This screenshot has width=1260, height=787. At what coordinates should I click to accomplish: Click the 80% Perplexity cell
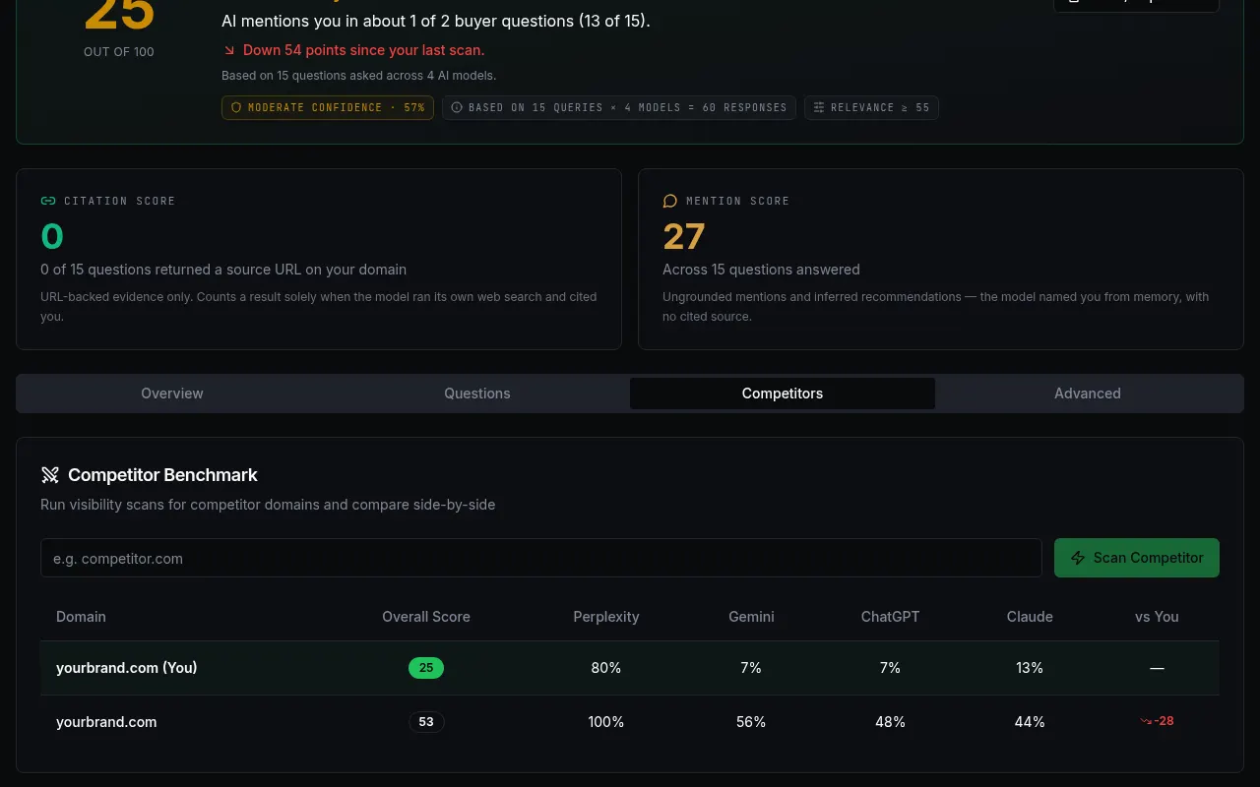coord(606,668)
